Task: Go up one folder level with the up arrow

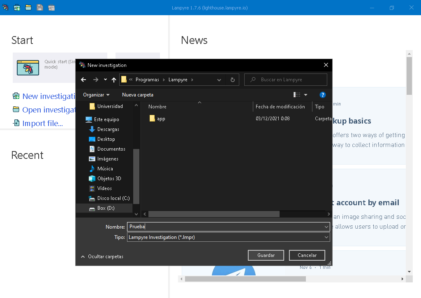Action: pos(114,80)
